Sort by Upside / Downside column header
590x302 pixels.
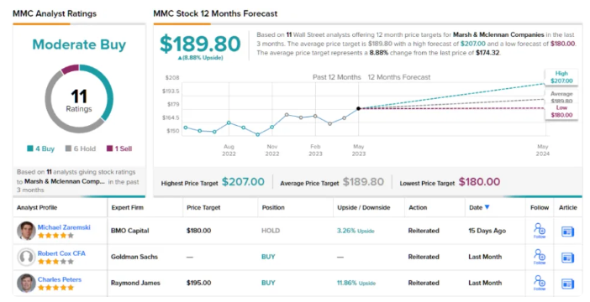(363, 207)
